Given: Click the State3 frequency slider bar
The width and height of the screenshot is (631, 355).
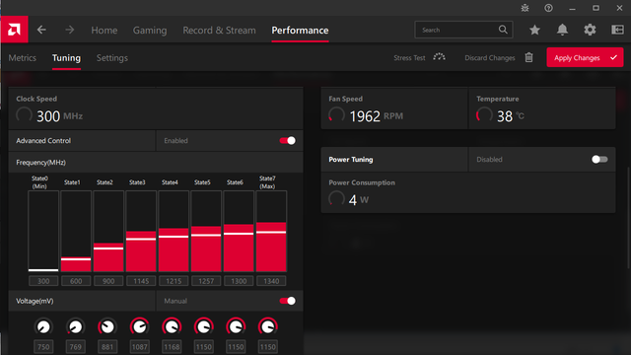Looking at the screenshot, I should point(141,231).
